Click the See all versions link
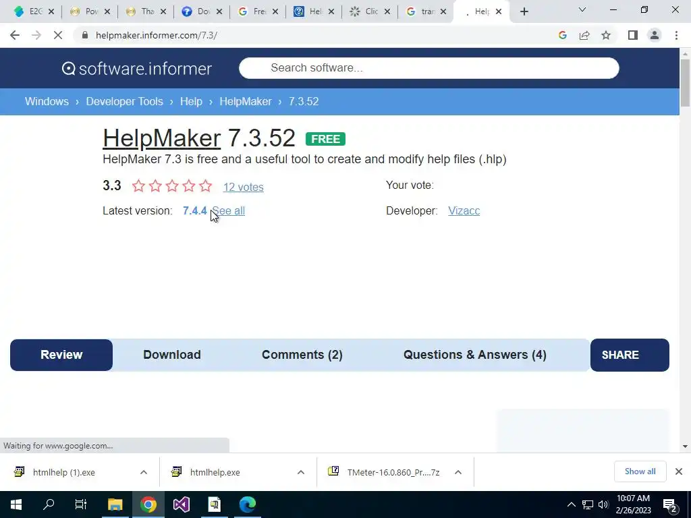Screen dimensions: 691x518 (229, 210)
